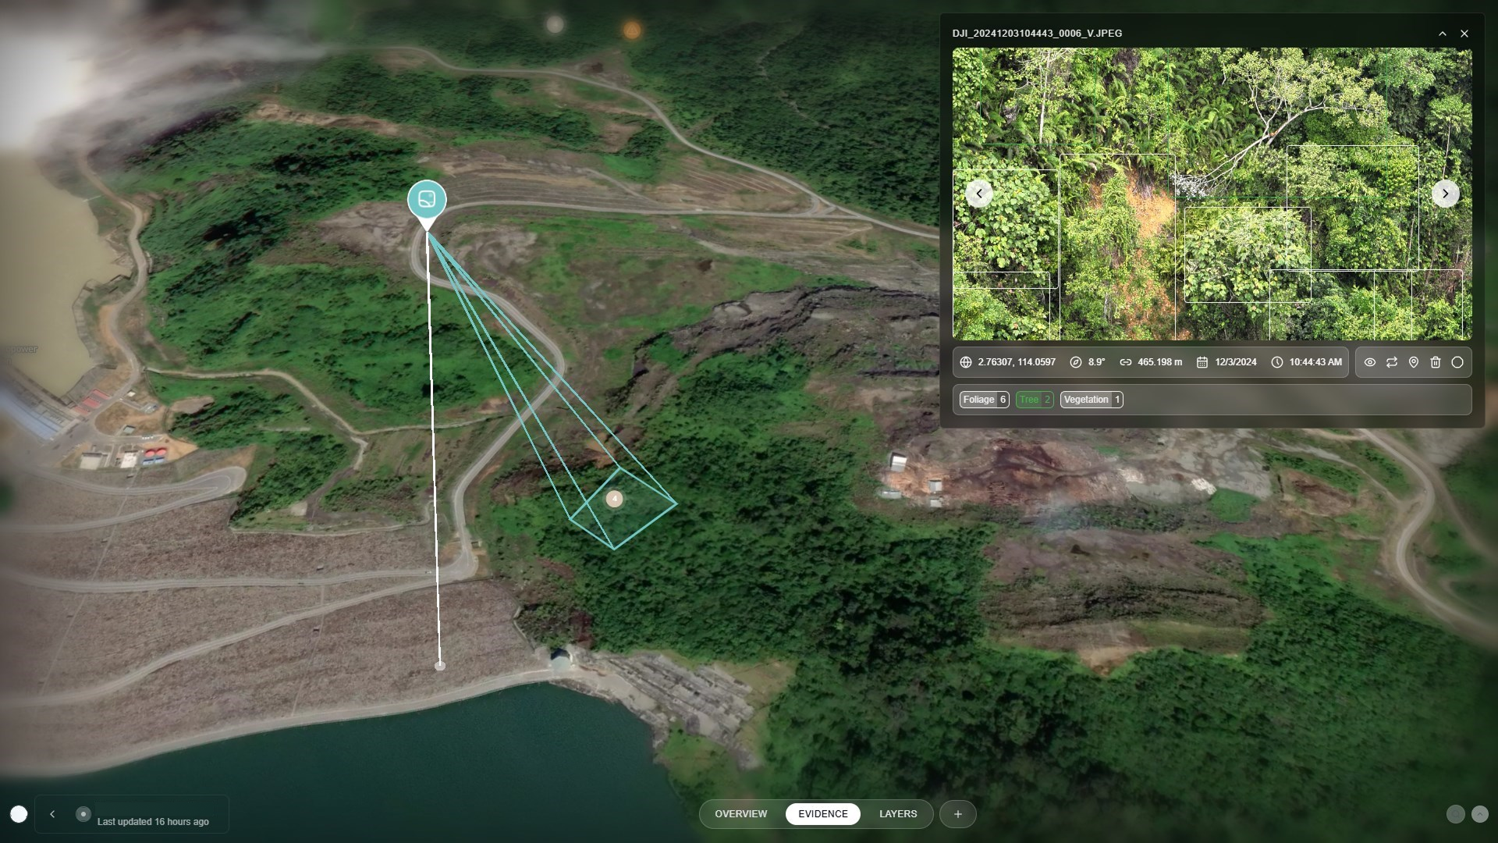Click the swap arrows icon in the image toolbar
1498x843 pixels.
coord(1391,362)
